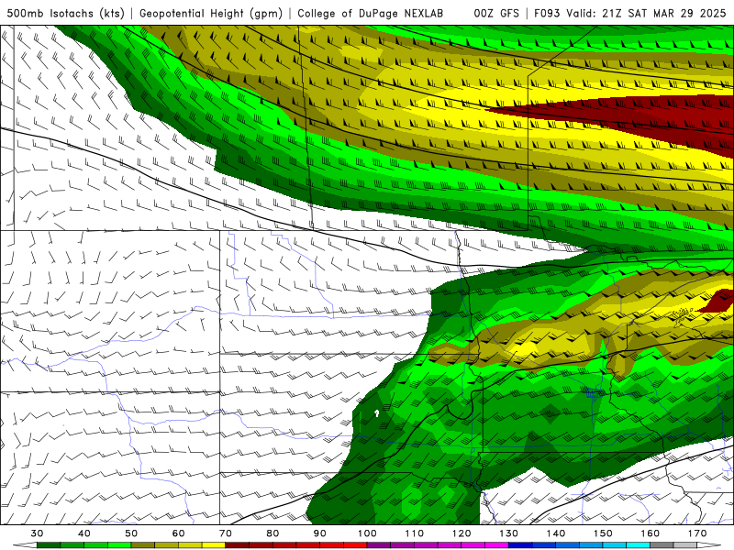
Task: Click the '170' label on the color scale
Action: (x=697, y=533)
